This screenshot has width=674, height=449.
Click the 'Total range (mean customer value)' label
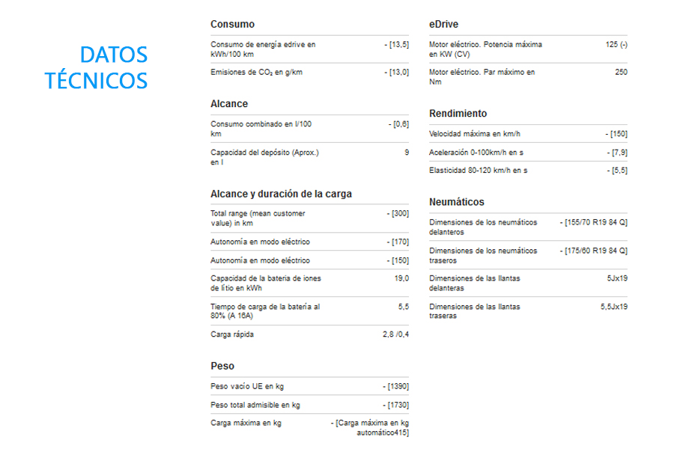coord(258,218)
